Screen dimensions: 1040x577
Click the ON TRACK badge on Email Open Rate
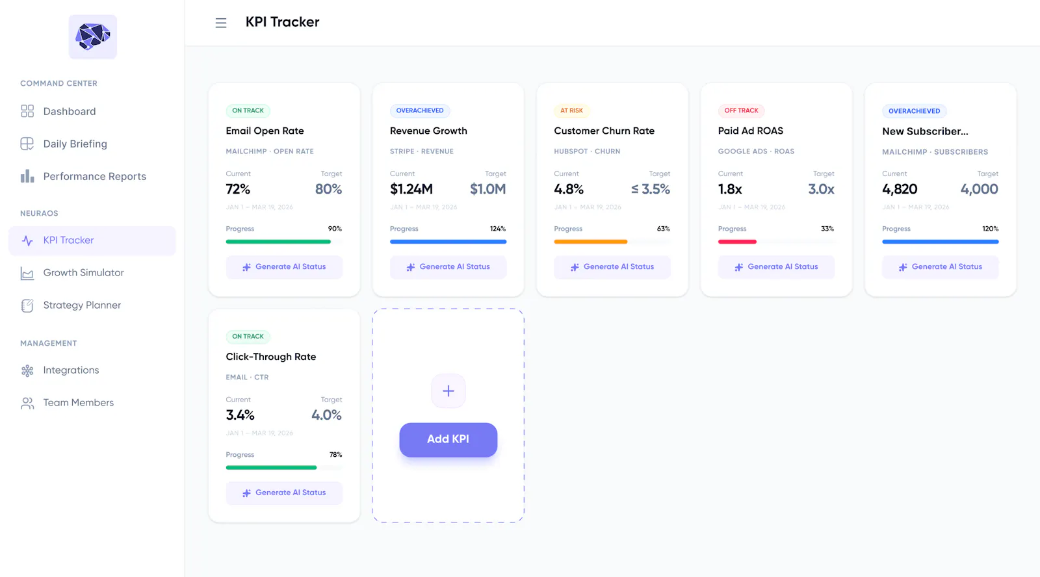tap(248, 111)
